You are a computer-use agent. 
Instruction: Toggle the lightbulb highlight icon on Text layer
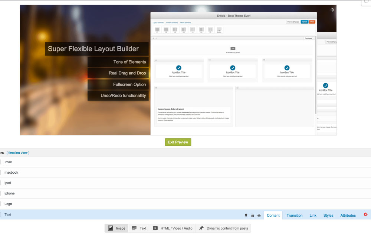coord(246,215)
